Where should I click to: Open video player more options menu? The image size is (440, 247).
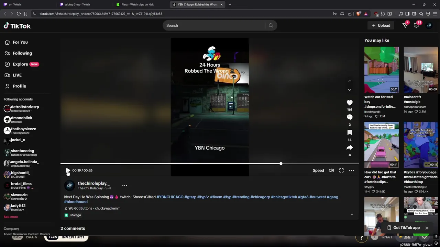tap(351, 170)
